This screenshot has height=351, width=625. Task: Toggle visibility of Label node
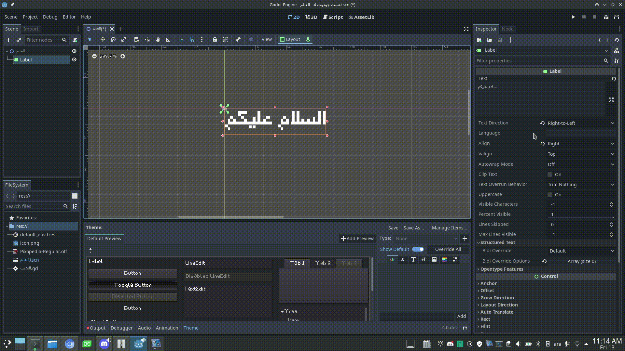click(x=74, y=60)
